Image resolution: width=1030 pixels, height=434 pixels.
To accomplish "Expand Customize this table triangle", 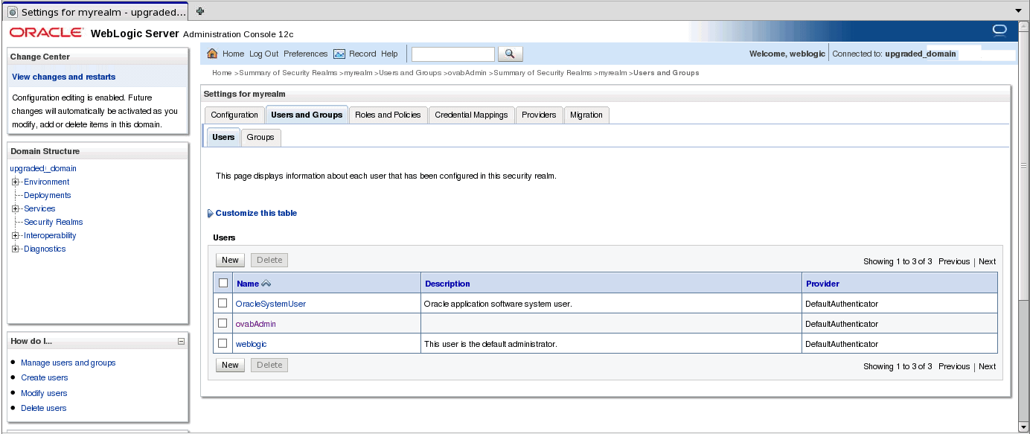I will point(211,214).
